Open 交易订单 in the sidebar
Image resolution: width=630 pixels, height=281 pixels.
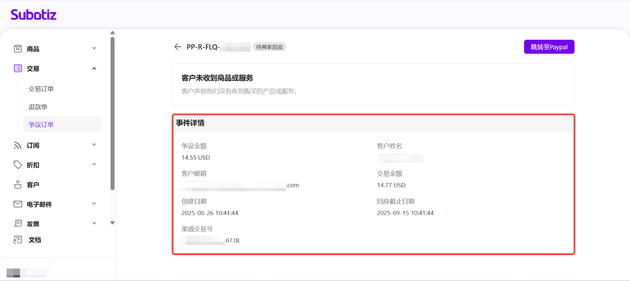point(41,89)
